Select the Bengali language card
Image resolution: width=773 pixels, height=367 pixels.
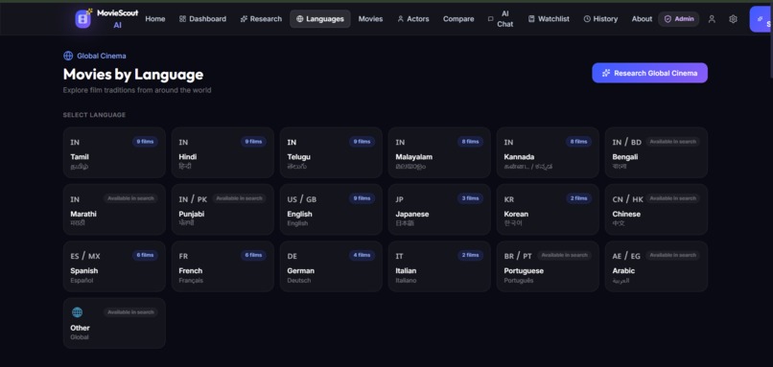[656, 152]
